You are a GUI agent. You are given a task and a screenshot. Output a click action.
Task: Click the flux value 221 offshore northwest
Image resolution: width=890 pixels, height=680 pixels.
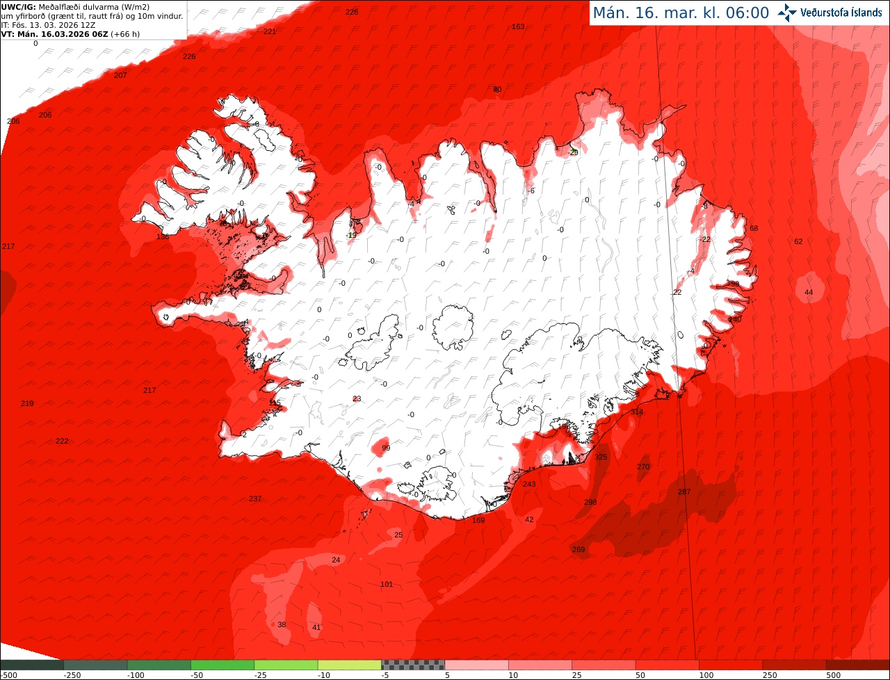tap(270, 31)
